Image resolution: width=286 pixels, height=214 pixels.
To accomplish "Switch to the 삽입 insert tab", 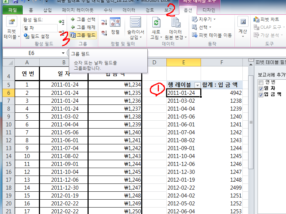I will tap(48, 10).
